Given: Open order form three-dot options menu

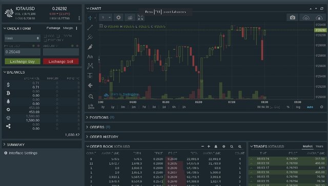Looking at the screenshot, I should coord(76,28).
